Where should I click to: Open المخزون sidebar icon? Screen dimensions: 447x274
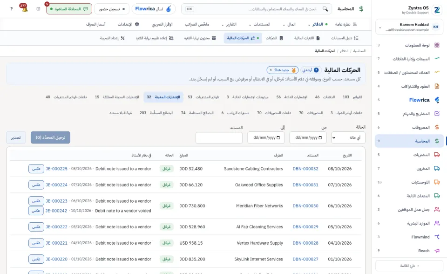[x=437, y=168]
